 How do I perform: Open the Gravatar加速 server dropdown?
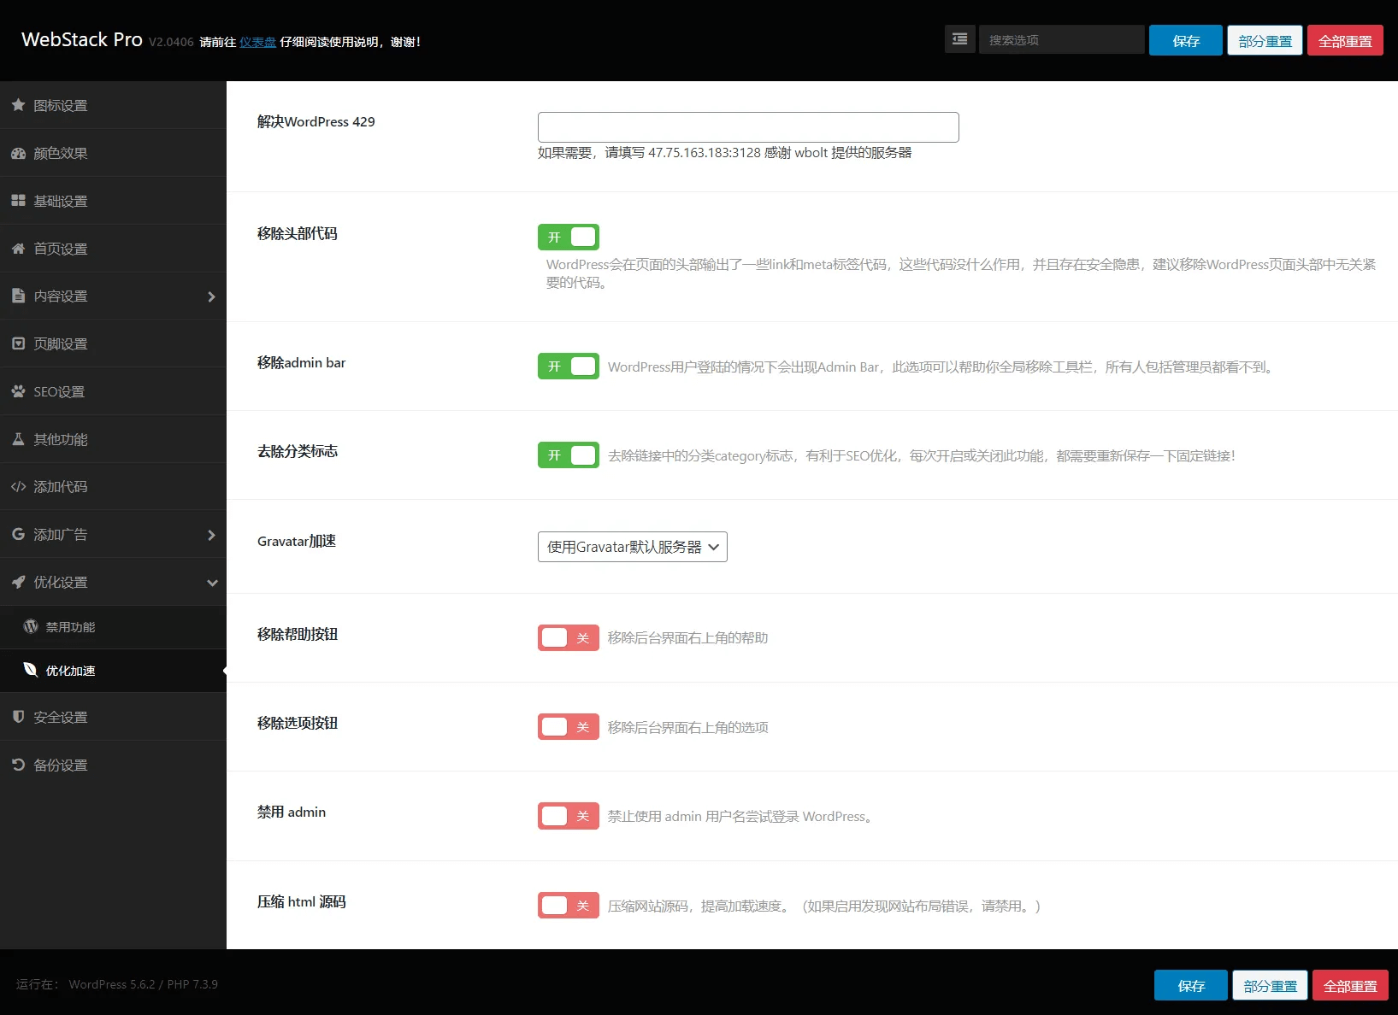point(632,547)
